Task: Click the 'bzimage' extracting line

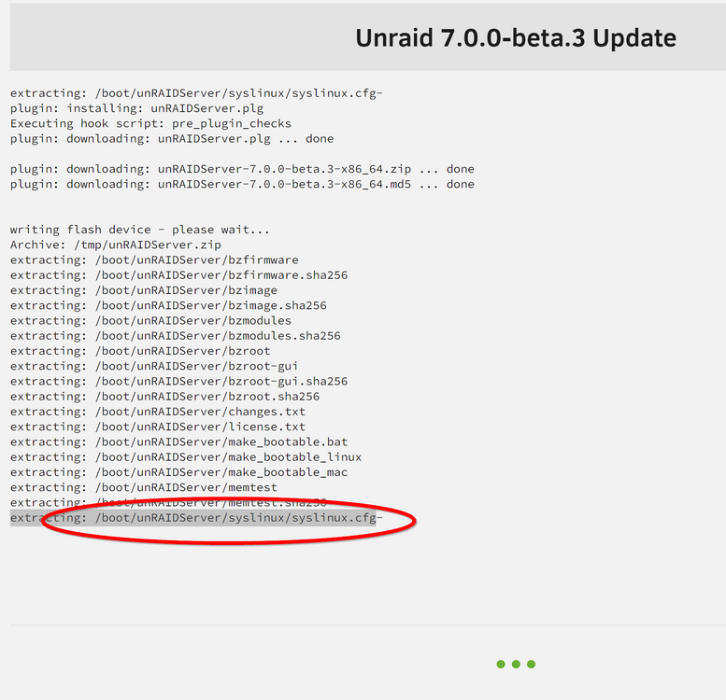Action: click(x=144, y=291)
